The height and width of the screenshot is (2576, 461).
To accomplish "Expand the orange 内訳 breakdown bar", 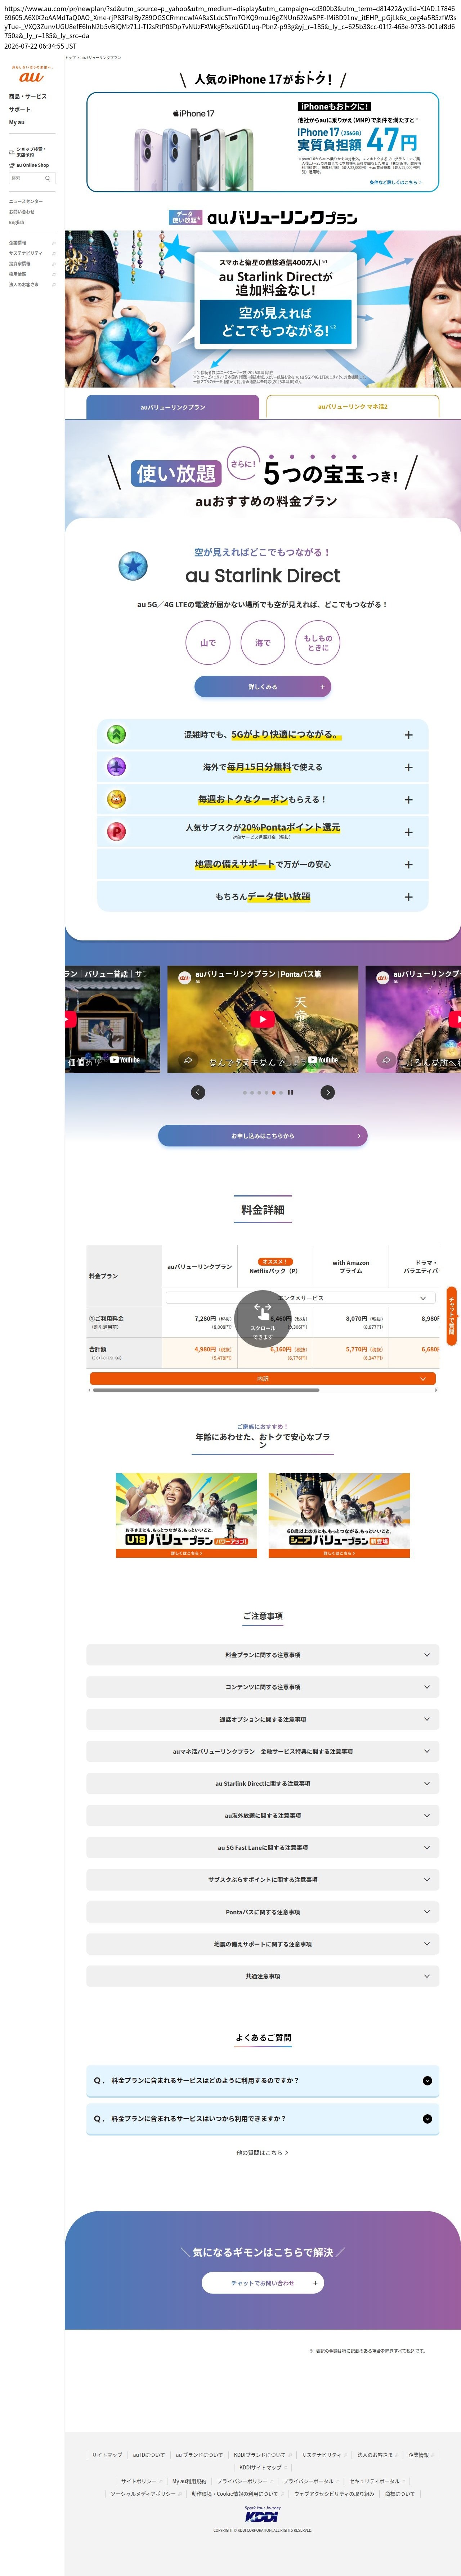I will pos(263,1378).
